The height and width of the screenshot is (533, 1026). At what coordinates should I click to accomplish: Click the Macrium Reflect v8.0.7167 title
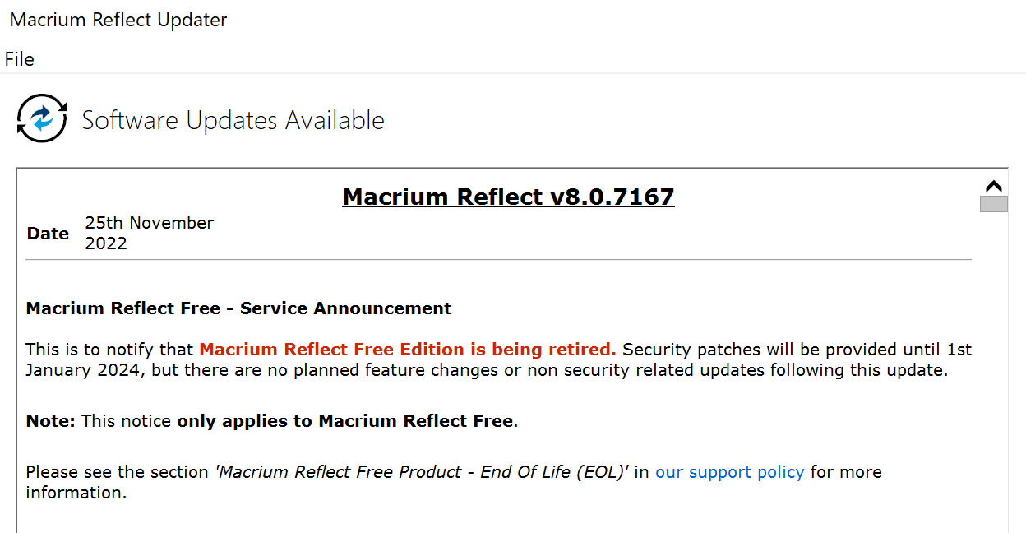(508, 197)
